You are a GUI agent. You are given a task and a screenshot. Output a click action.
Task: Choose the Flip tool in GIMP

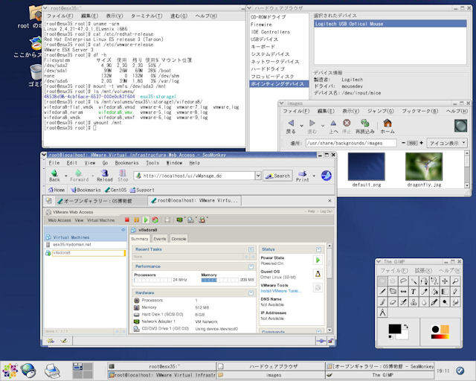403,292
